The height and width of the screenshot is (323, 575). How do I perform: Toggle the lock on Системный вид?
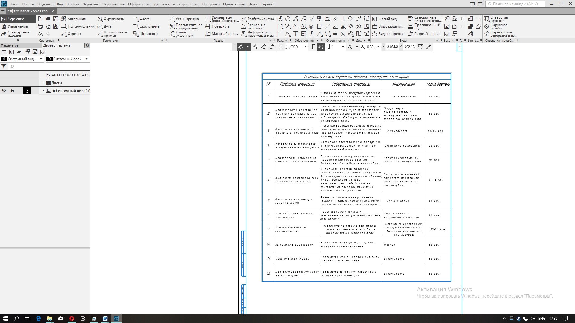[x=12, y=91]
